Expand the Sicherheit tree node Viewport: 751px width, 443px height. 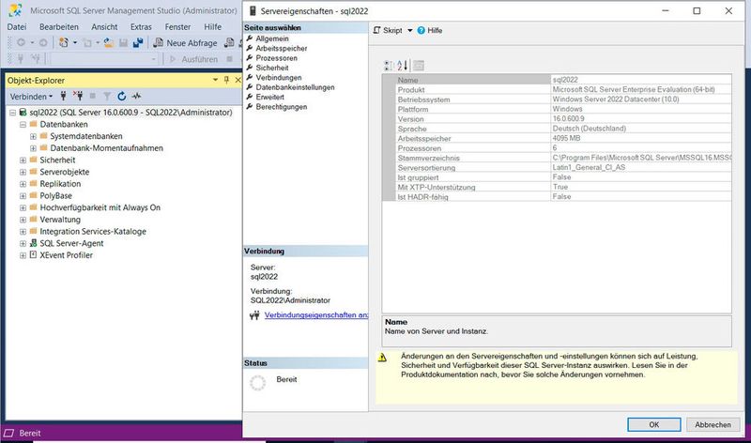tap(23, 160)
